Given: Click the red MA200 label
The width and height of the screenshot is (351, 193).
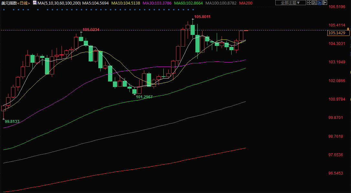Looking at the screenshot, I should 246,3.
